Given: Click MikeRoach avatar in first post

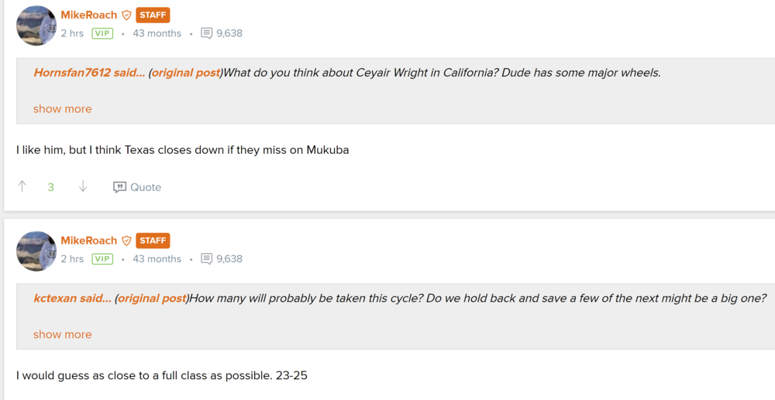Looking at the screenshot, I should [36, 25].
